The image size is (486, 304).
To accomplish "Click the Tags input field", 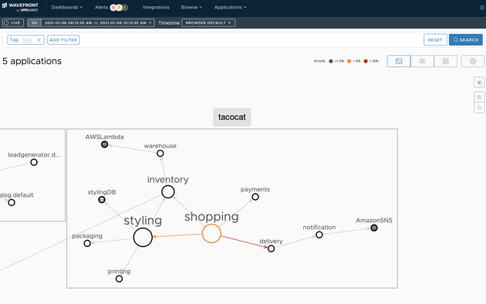I will point(28,39).
